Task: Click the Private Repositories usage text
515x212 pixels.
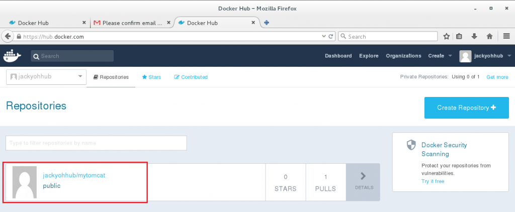Action: coord(440,77)
